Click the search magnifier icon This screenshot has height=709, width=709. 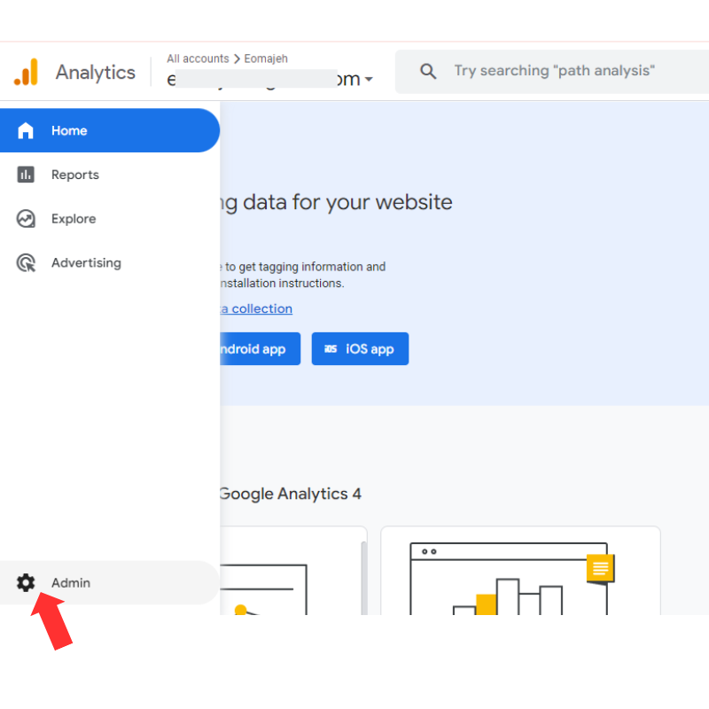click(428, 72)
